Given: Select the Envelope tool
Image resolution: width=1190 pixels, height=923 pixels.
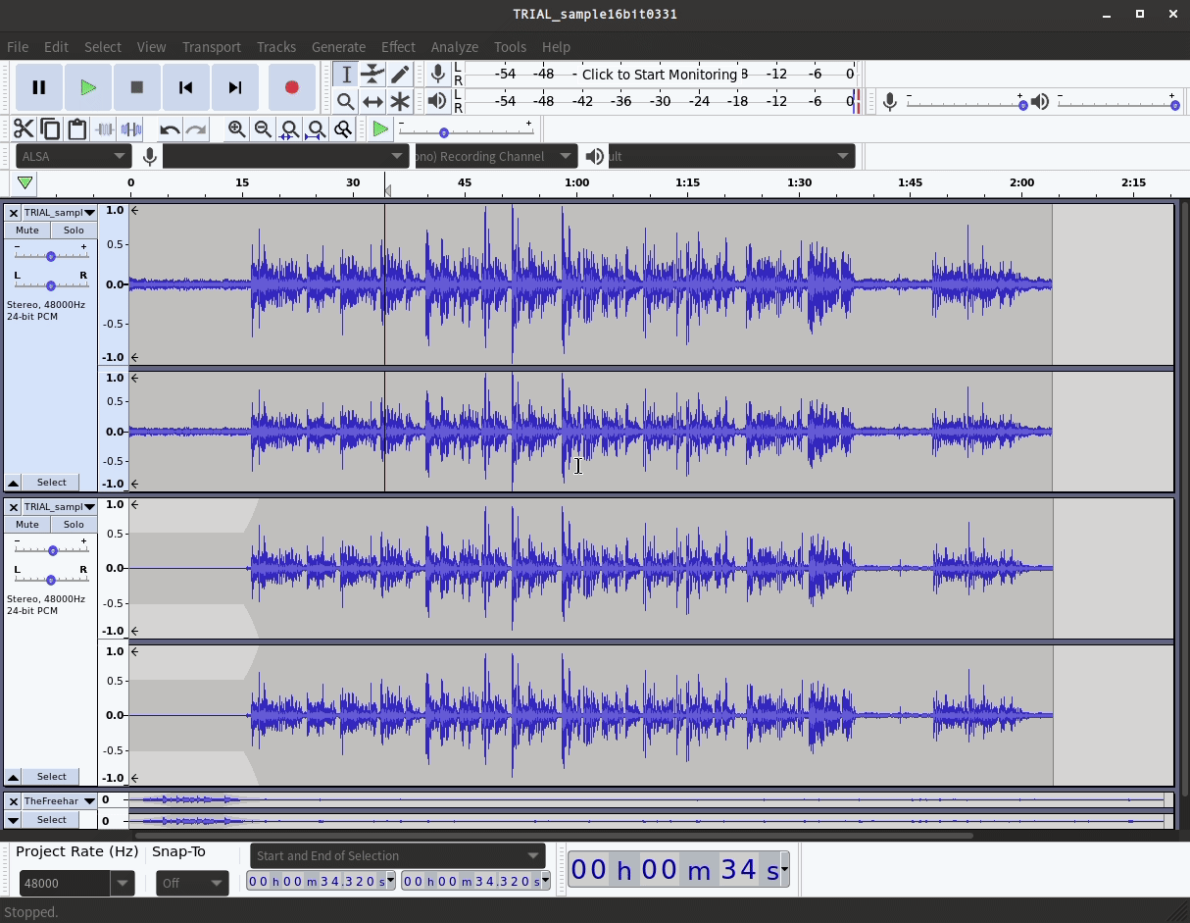Looking at the screenshot, I should (372, 74).
